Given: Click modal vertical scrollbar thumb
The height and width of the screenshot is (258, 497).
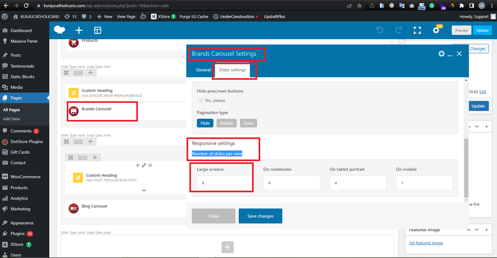Looking at the screenshot, I should click(x=466, y=168).
